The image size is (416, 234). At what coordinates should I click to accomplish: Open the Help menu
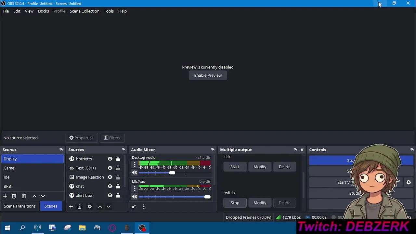123,11
